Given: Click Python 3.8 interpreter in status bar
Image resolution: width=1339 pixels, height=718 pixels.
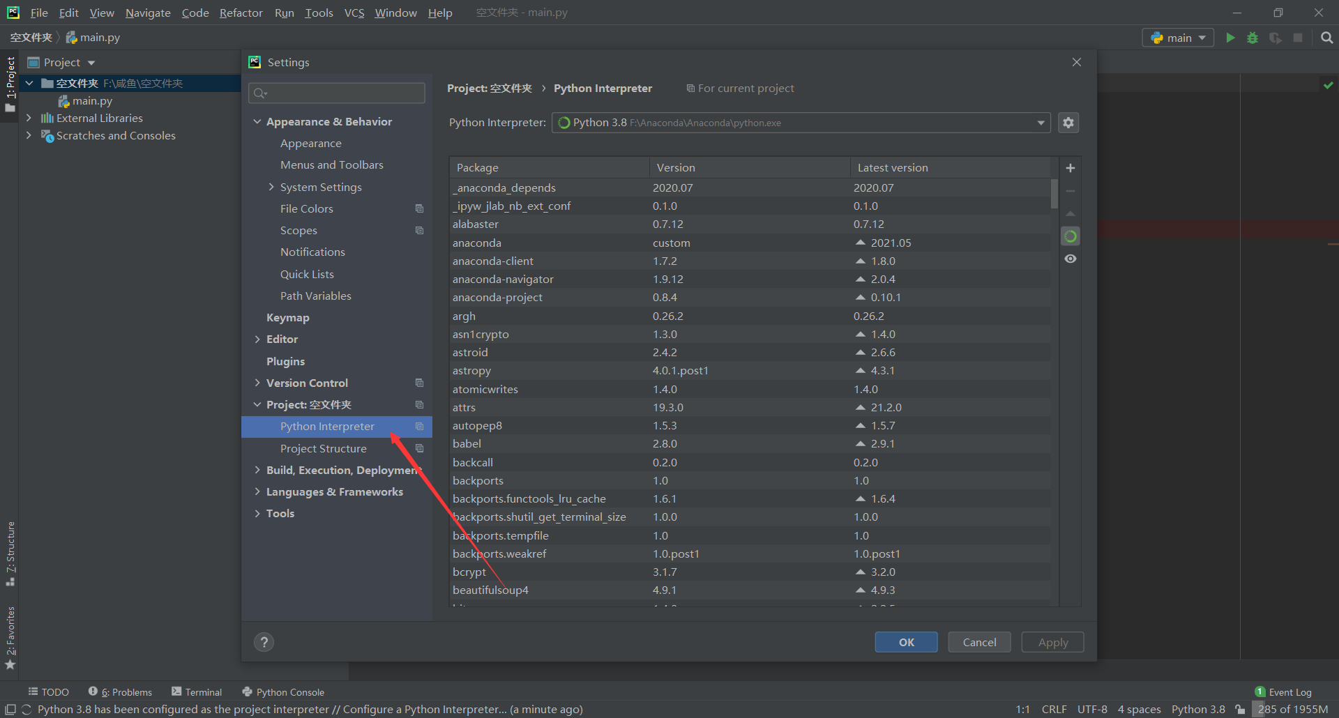Looking at the screenshot, I should [1198, 710].
